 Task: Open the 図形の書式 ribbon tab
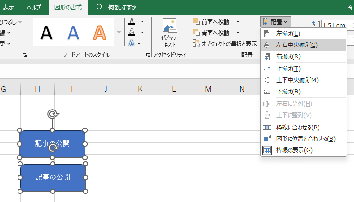(x=68, y=7)
